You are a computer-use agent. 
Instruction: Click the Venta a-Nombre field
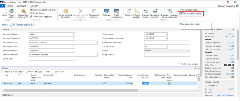click(63, 42)
